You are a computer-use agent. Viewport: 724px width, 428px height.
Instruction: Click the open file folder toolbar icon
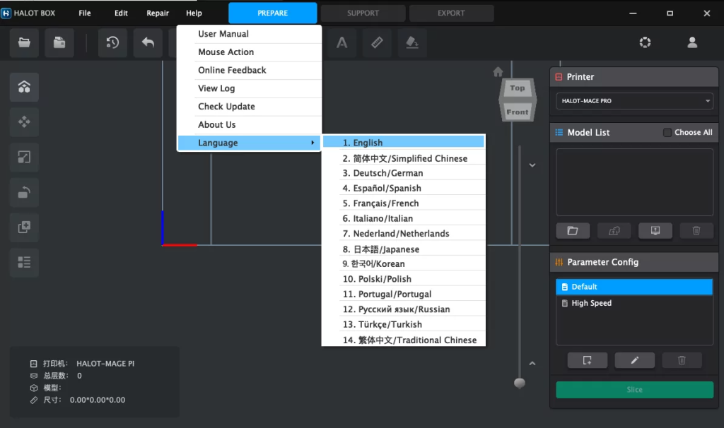25,42
